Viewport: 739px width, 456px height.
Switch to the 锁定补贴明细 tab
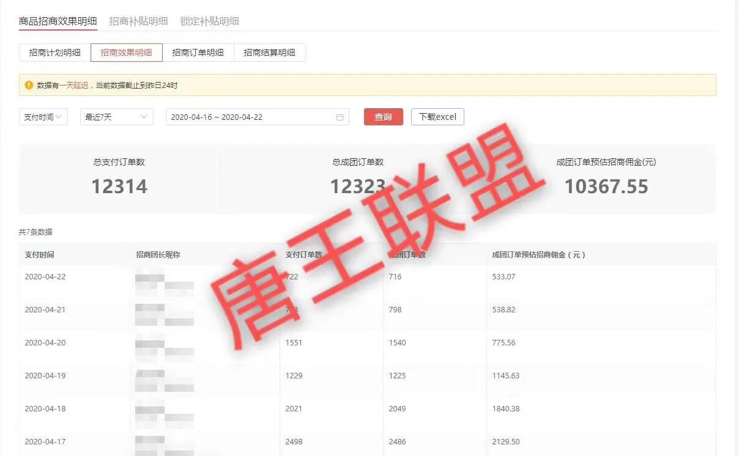[x=209, y=20]
